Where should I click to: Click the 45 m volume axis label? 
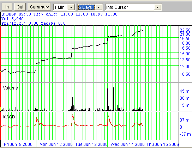click(185, 91)
